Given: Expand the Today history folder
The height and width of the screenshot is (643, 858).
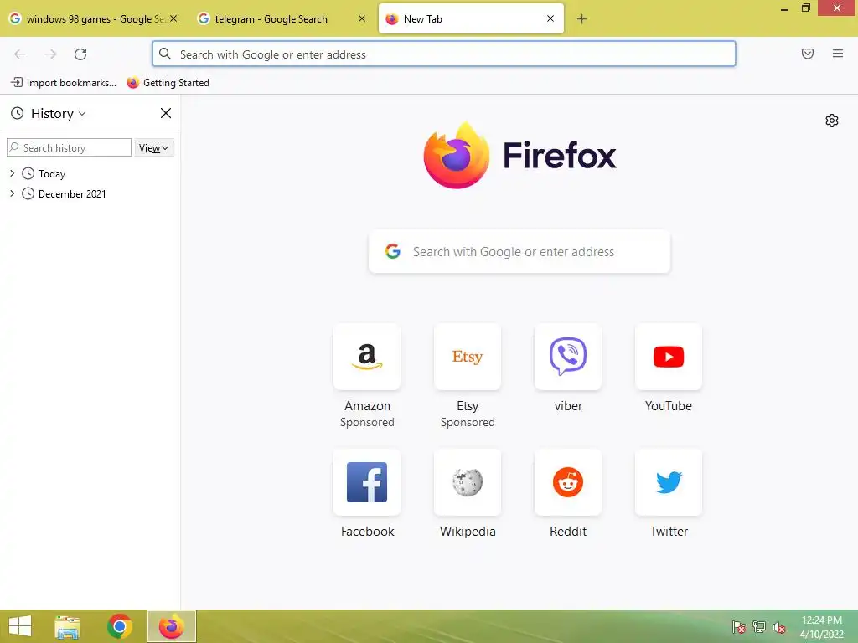Looking at the screenshot, I should click(12, 173).
